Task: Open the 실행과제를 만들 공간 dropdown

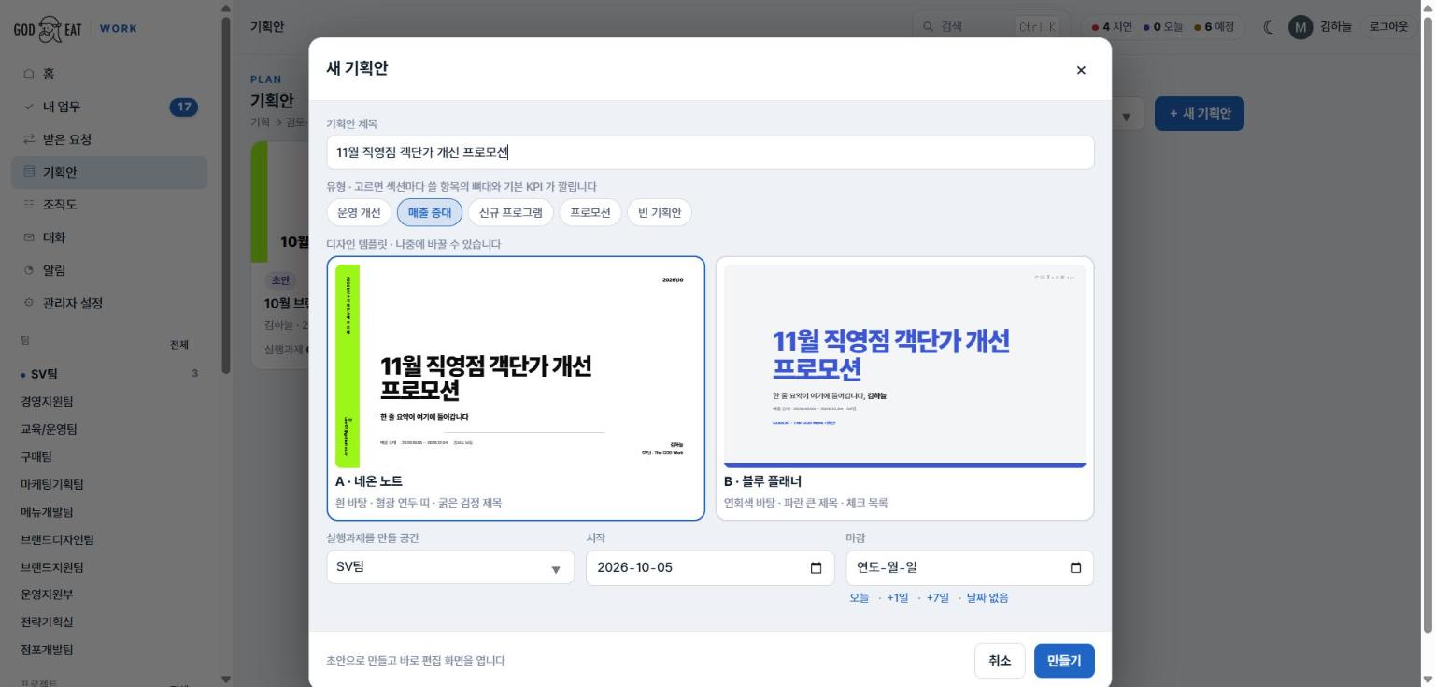Action: [450, 567]
